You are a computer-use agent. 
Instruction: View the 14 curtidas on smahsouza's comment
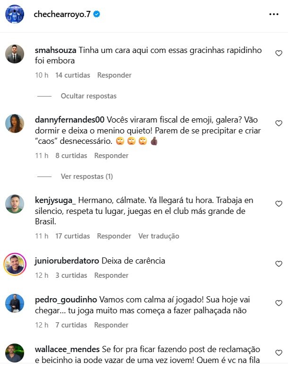pos(73,75)
